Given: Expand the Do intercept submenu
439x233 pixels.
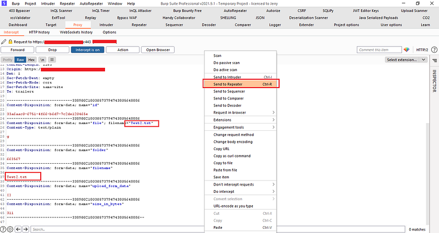Looking at the screenshot, I should (240, 192).
